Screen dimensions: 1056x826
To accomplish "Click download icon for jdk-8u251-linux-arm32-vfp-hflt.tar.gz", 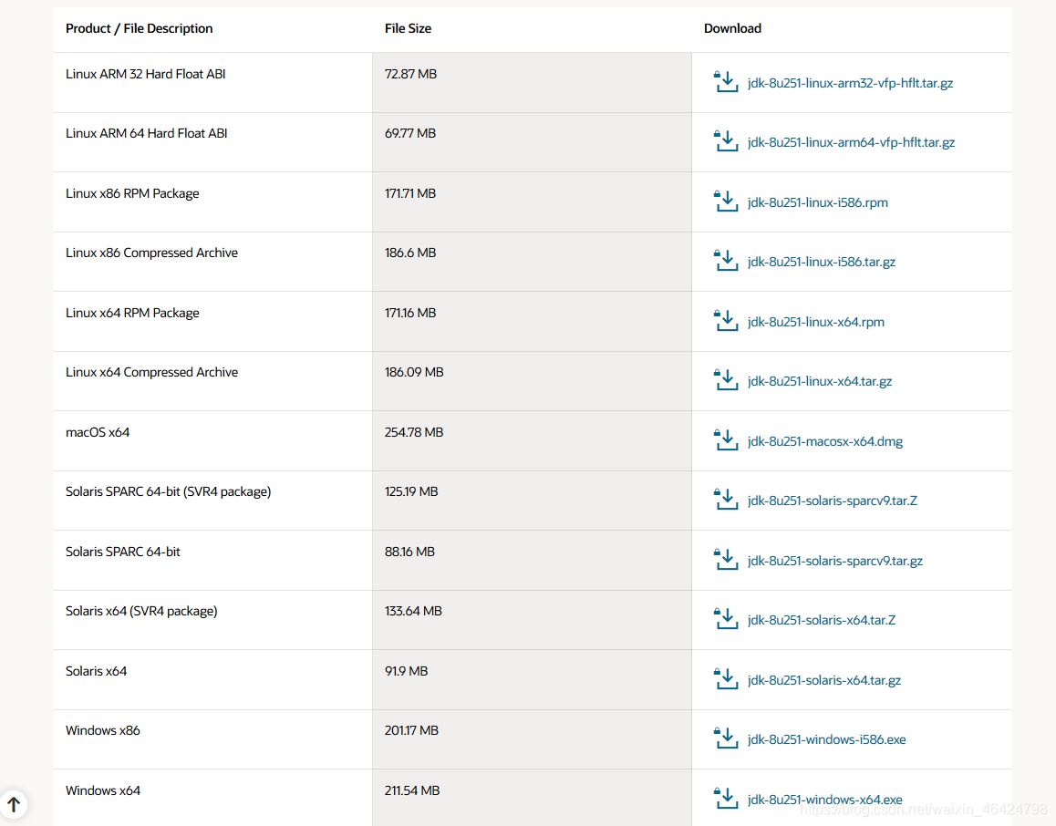I will tap(725, 81).
